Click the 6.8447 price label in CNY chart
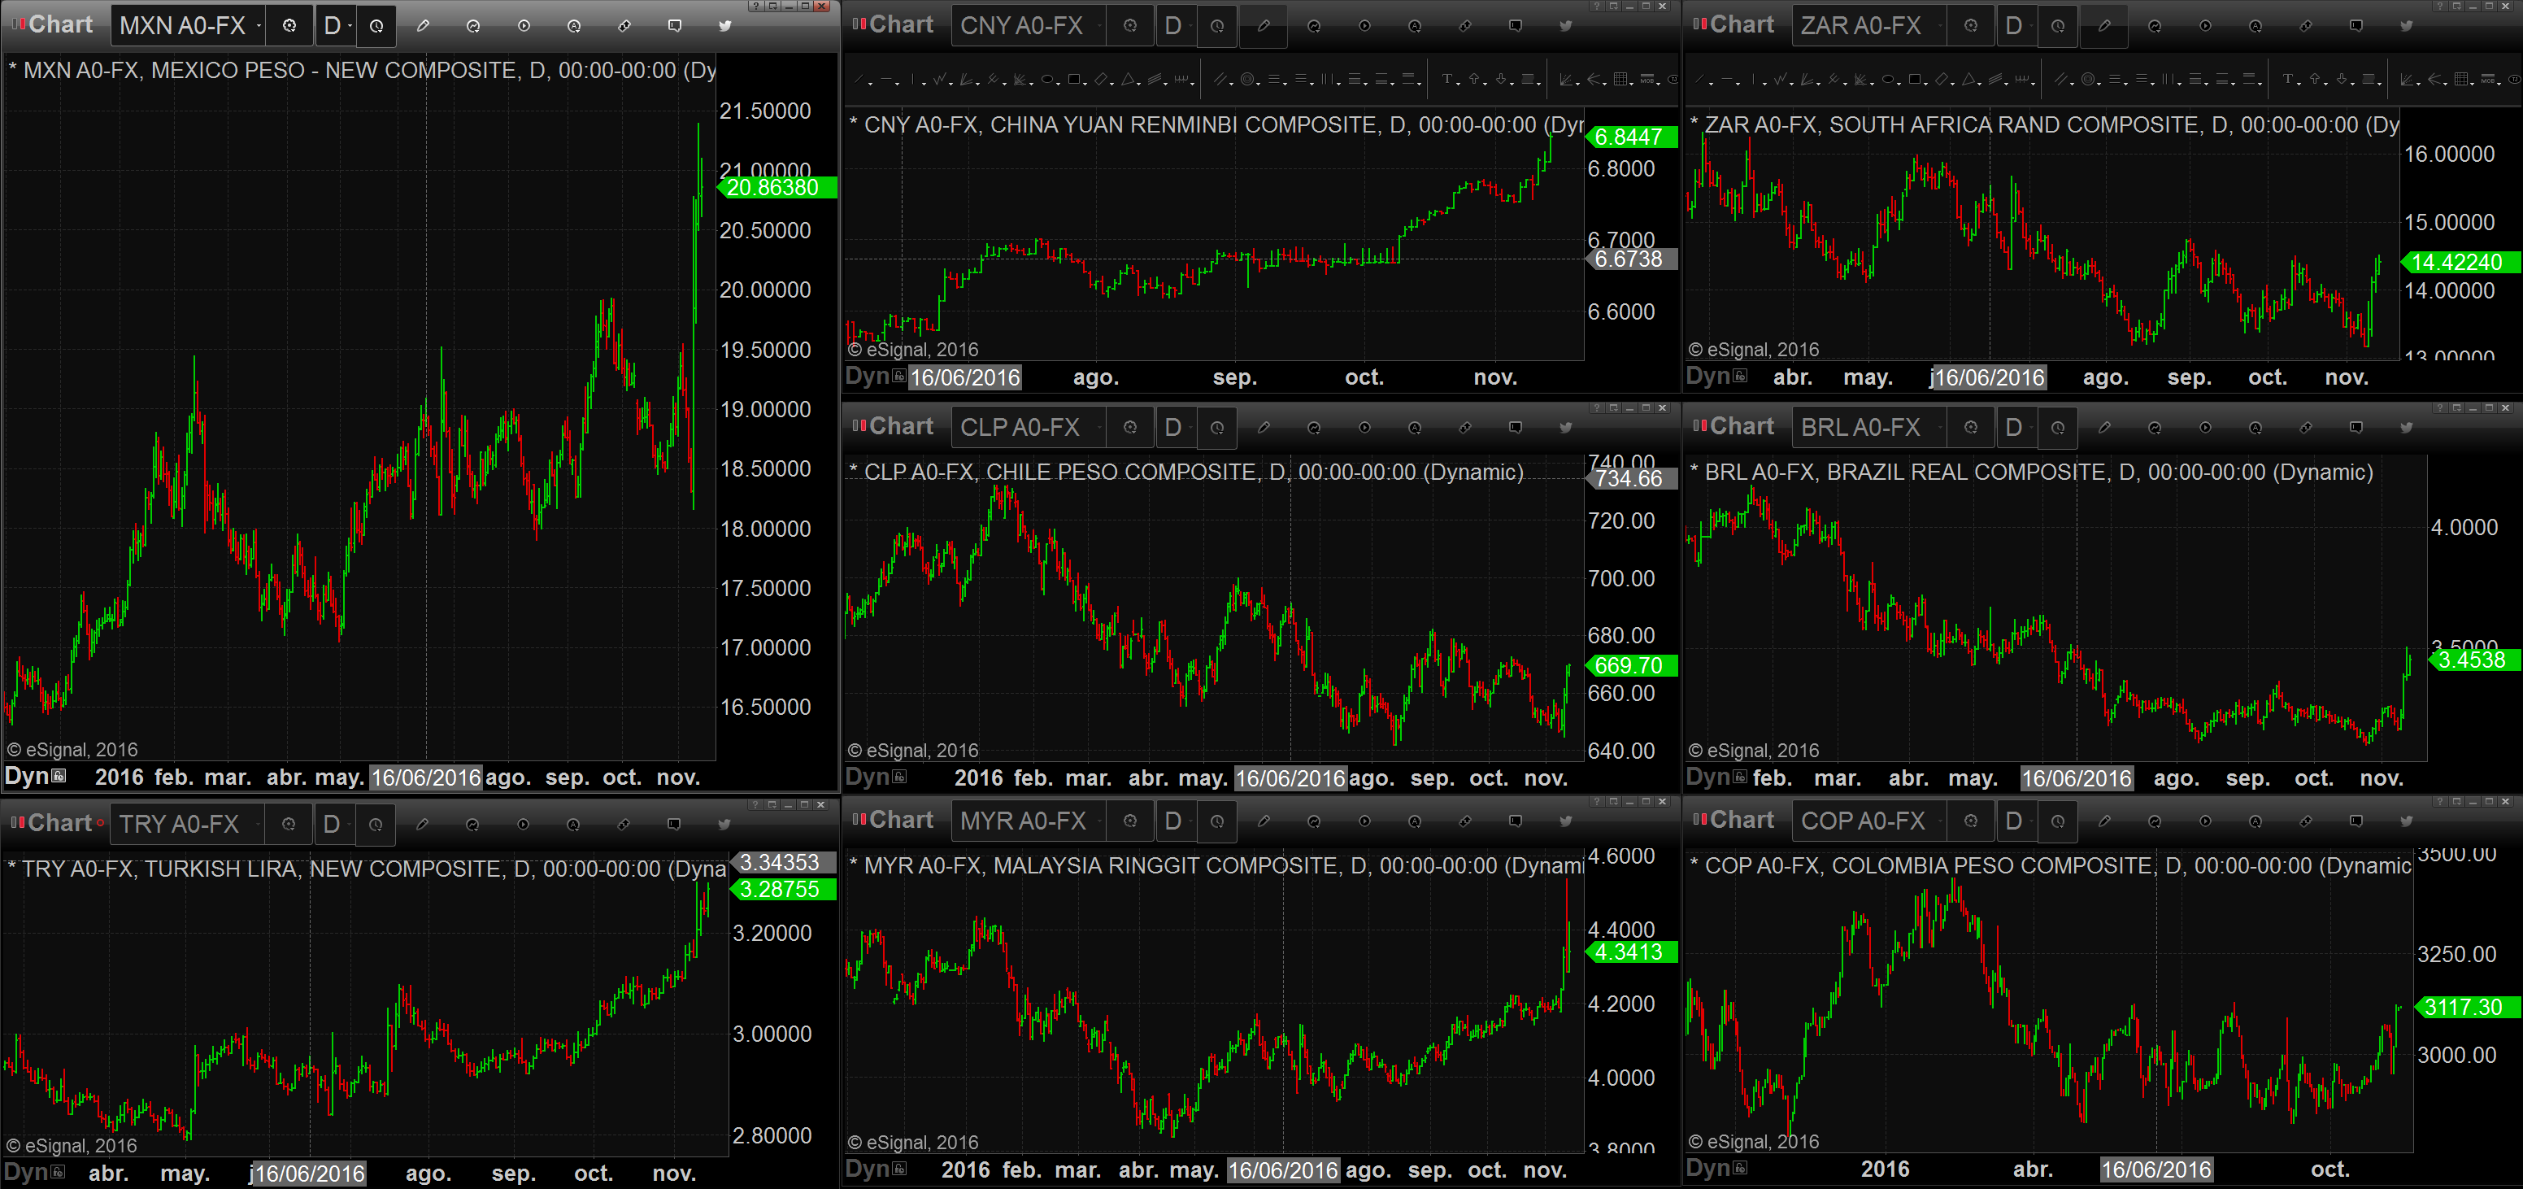Screen dimensions: 2523x1189 [1632, 137]
